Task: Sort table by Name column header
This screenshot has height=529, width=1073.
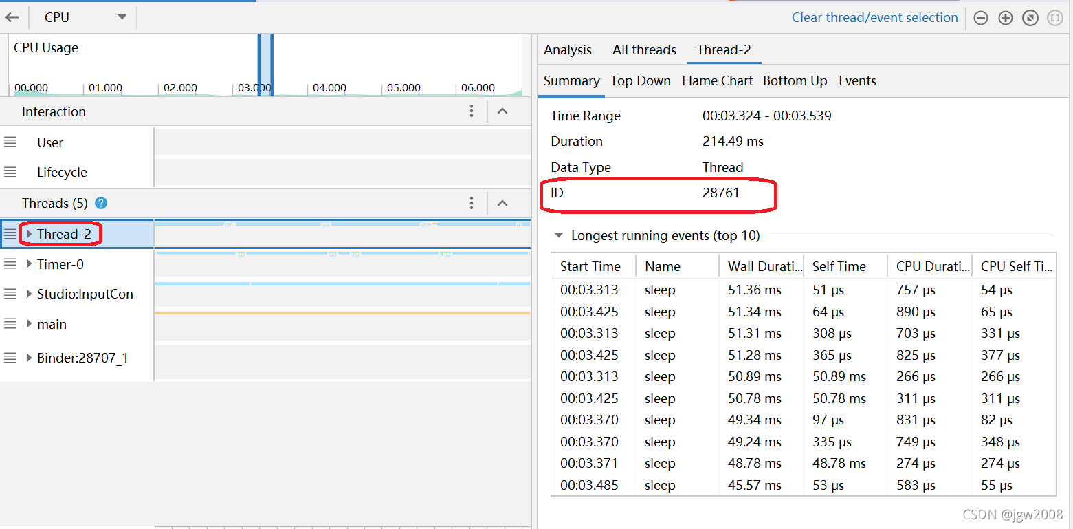Action: tap(677, 266)
